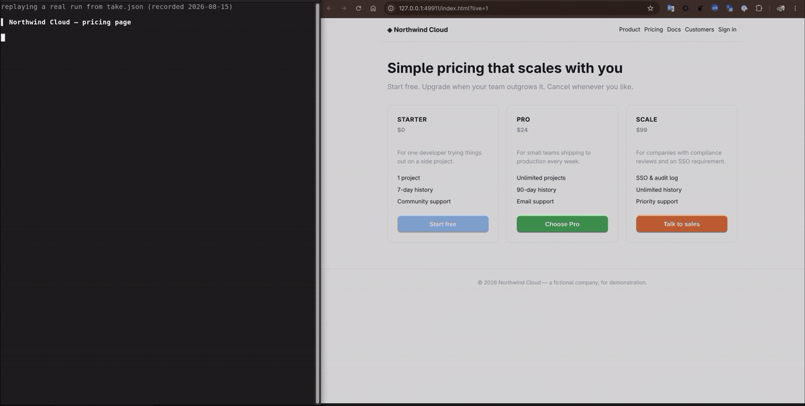Click 'Priority support' feature
Screen dimensions: 805x406
(657, 202)
